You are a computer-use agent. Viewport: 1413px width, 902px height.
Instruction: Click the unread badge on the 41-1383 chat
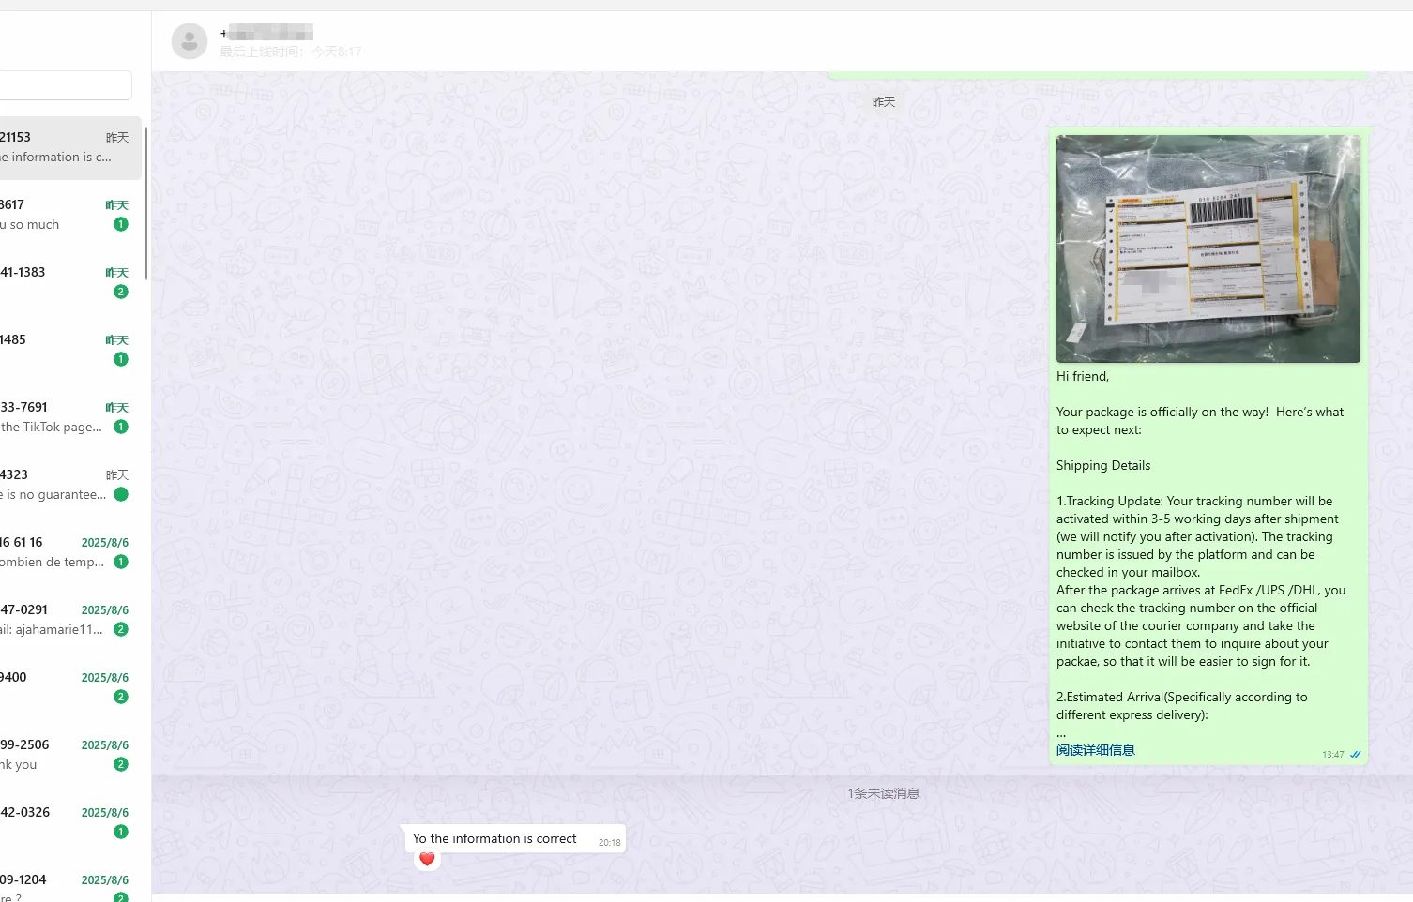[x=120, y=292]
